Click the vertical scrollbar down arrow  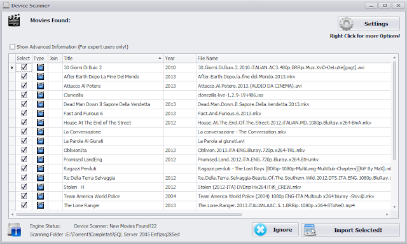pyautogui.click(x=394, y=207)
